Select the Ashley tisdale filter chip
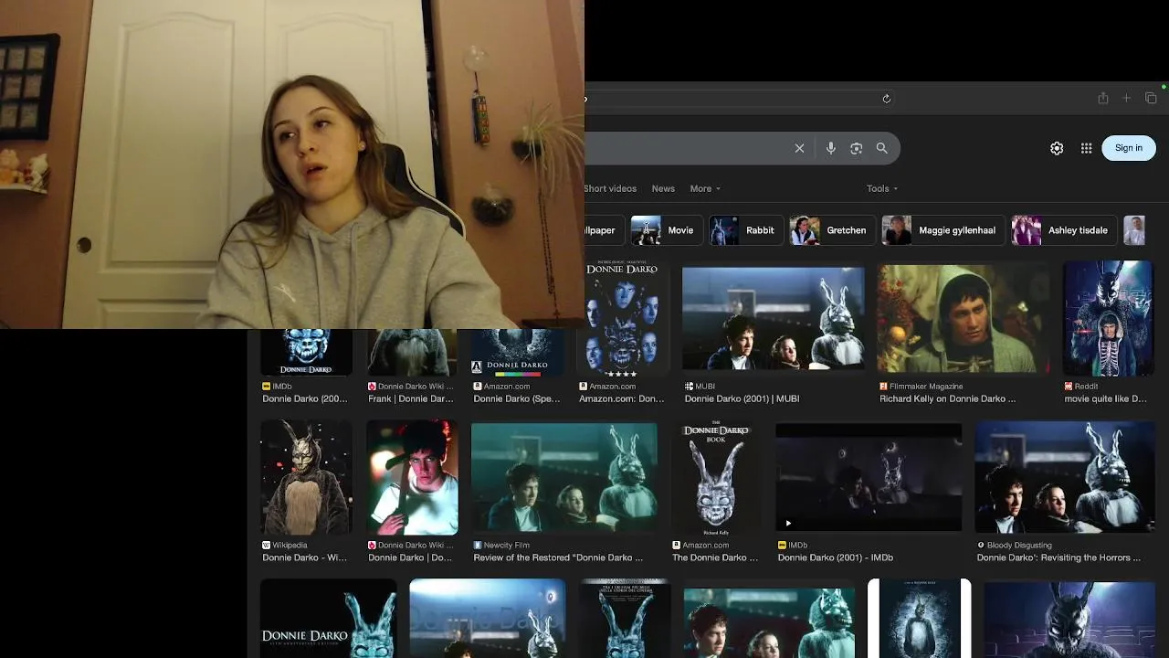 pos(1063,230)
